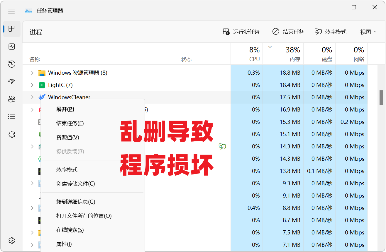Viewport: 386px width, 252px height.
Task: Click the 0.1 MB/秒 disk cell
Action: [319, 171]
